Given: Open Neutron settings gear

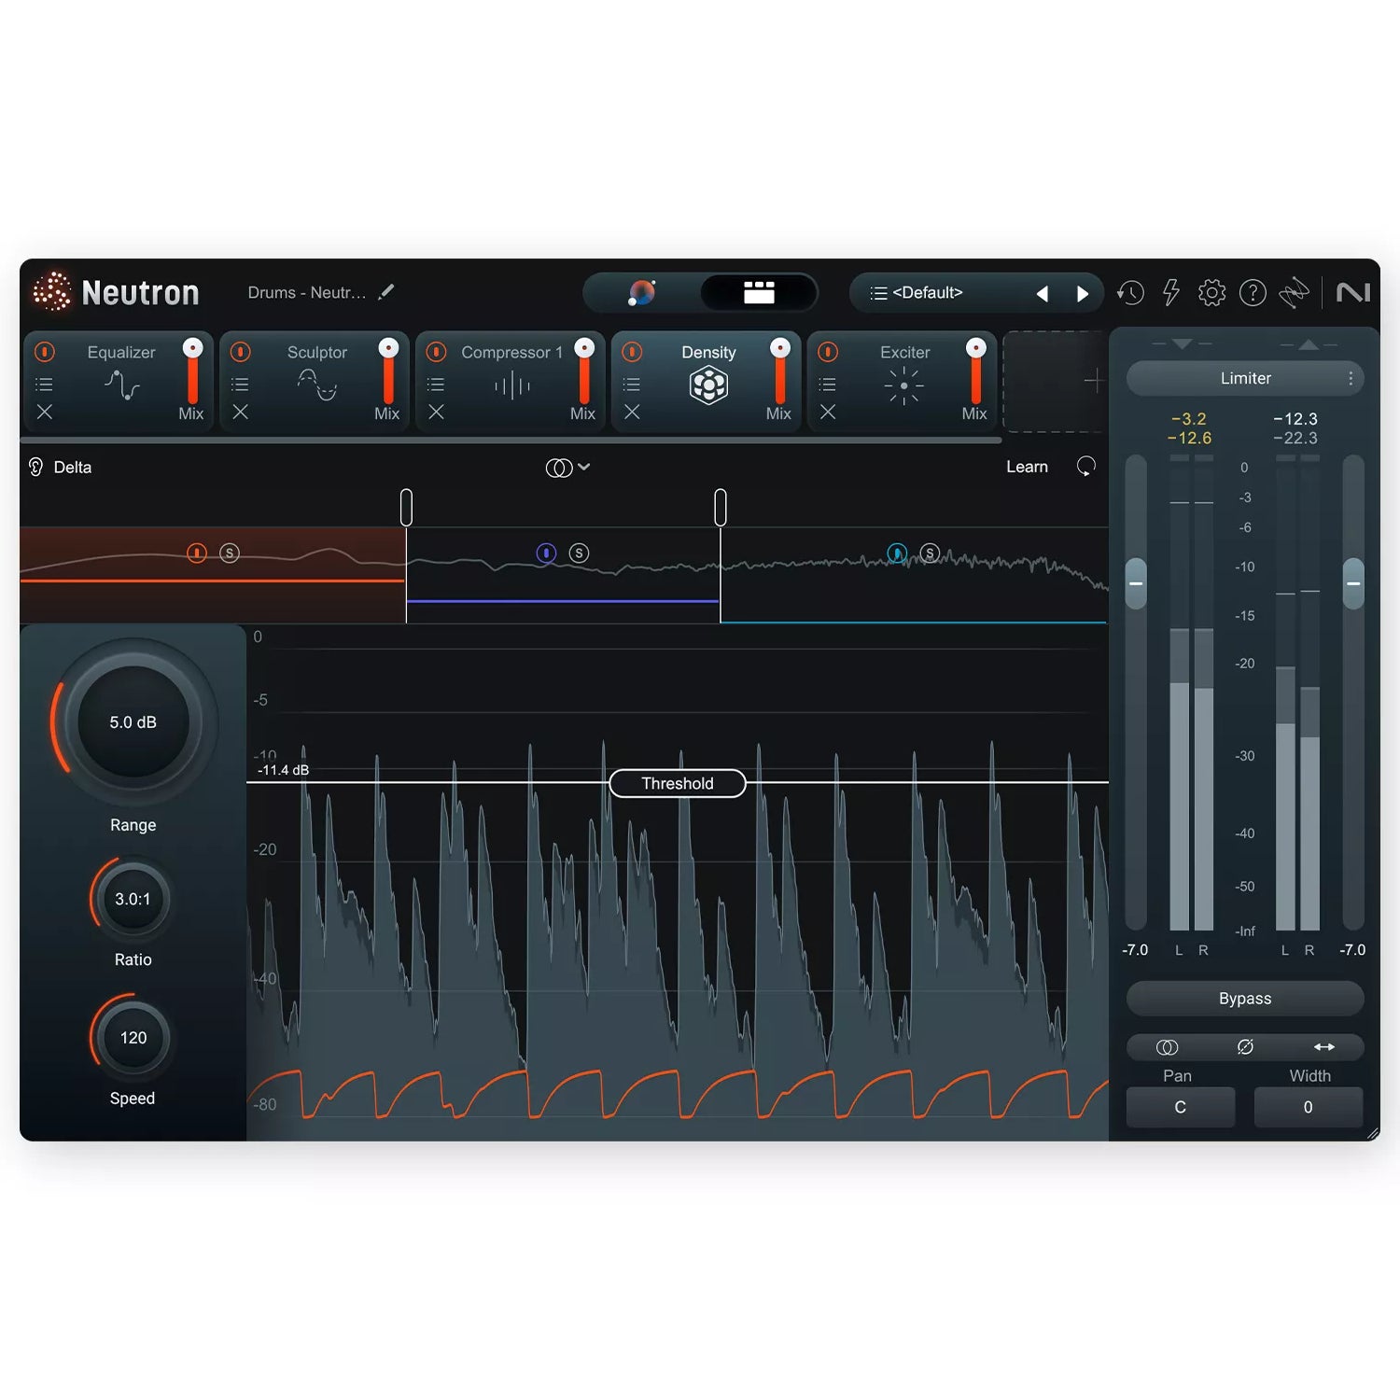Looking at the screenshot, I should (x=1211, y=293).
